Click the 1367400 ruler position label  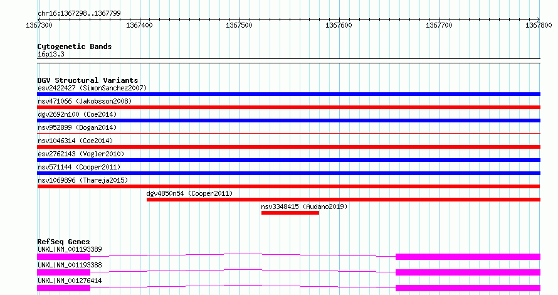pos(139,25)
